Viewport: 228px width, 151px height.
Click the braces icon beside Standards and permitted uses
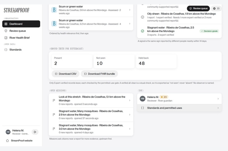[143, 108]
